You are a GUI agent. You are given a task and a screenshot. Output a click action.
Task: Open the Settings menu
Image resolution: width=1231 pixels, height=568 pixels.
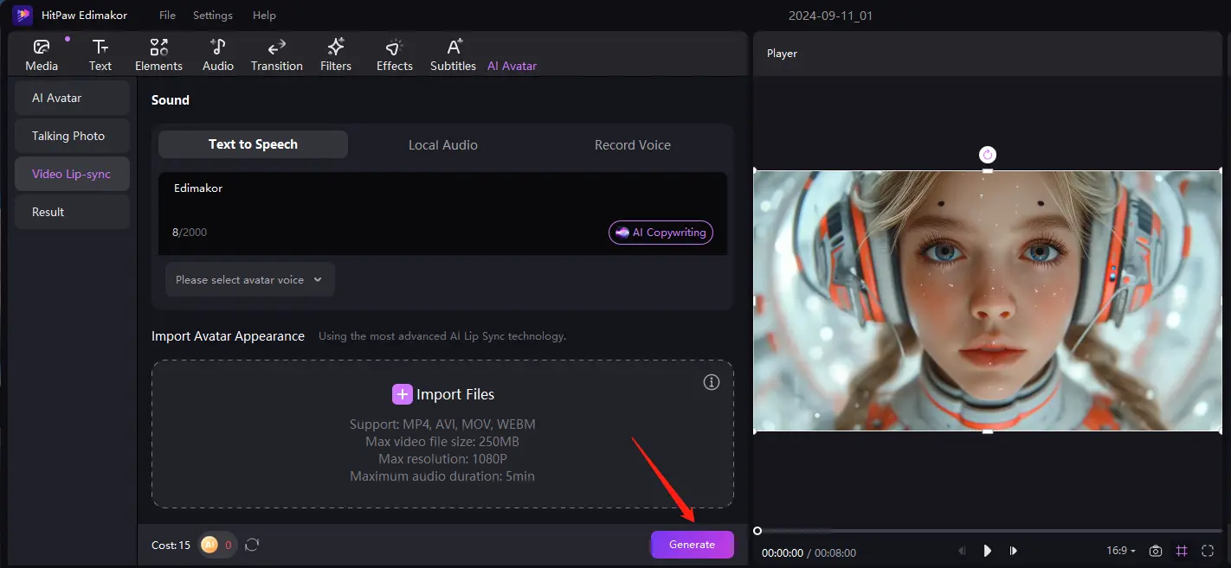click(x=212, y=15)
